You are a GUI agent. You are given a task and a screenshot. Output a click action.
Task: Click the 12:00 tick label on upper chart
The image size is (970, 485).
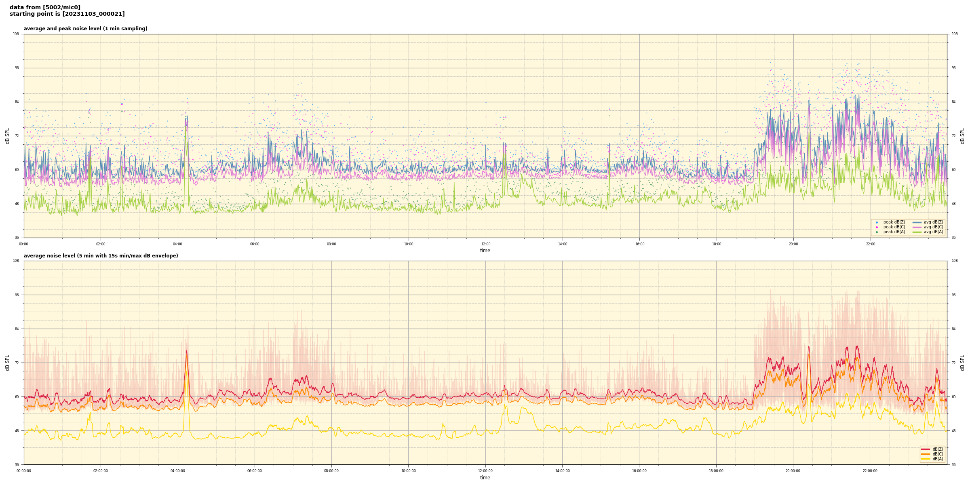[485, 244]
